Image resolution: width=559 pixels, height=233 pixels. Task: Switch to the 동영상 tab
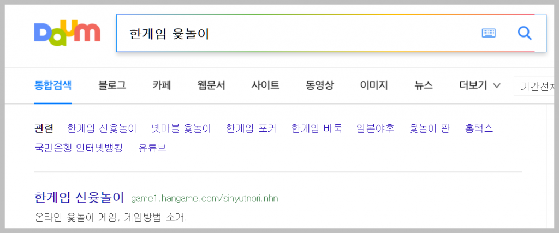pyautogui.click(x=320, y=85)
